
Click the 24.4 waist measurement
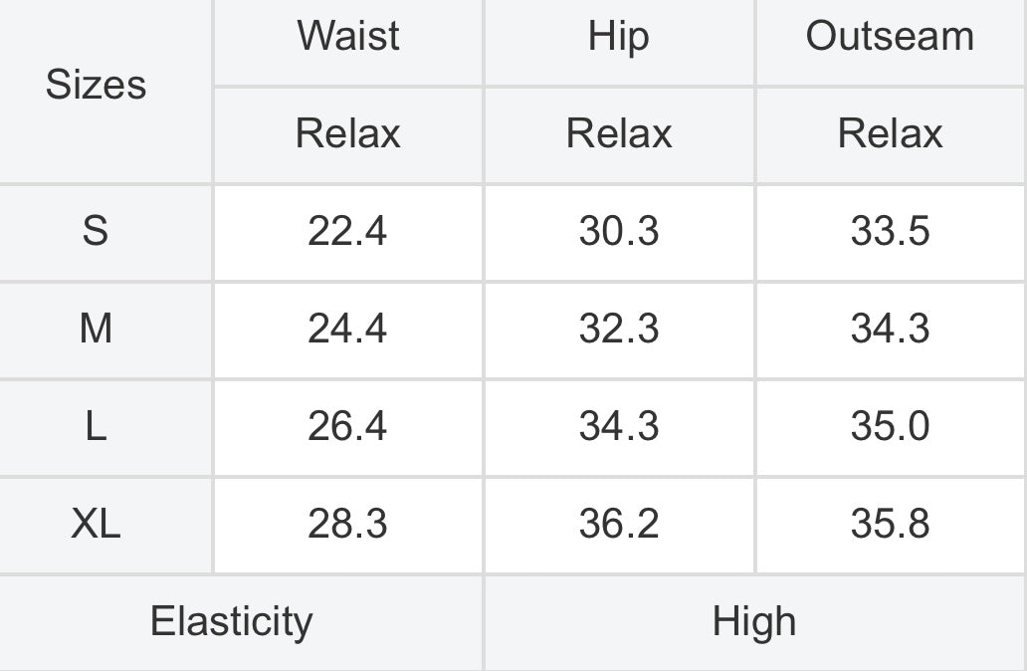pos(347,329)
